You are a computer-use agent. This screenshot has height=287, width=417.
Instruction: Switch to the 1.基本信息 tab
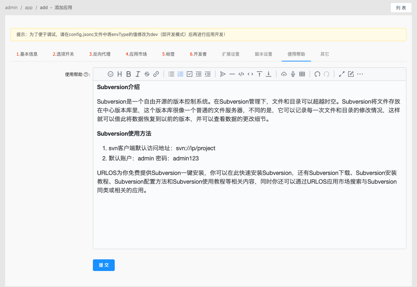pos(27,54)
